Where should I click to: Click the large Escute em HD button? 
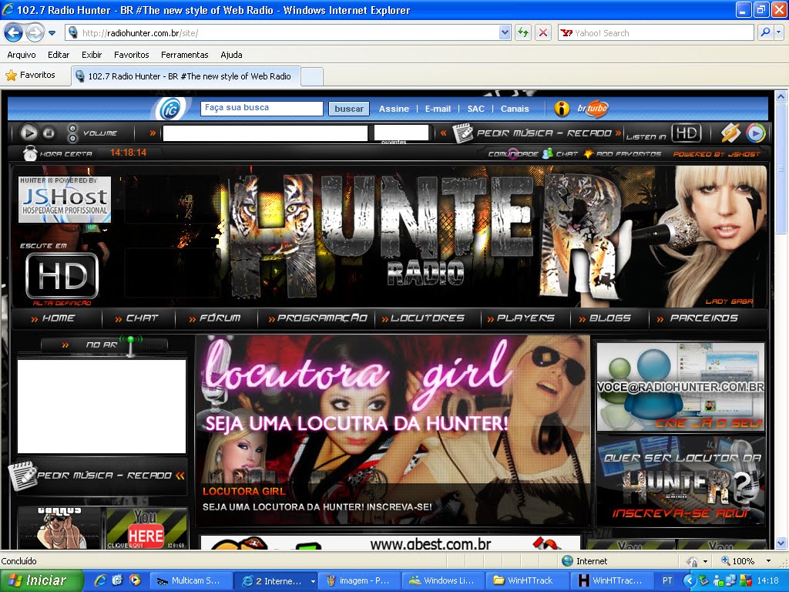[x=62, y=275]
